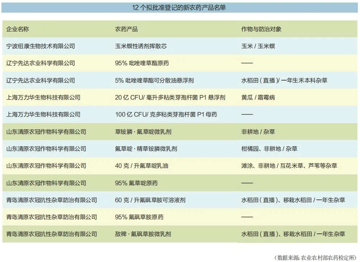Select product '60 克 / 升氟砜草胺可溶液剂'
Image resolution: width=360 pixels, height=262 pixels.
pyautogui.click(x=150, y=200)
